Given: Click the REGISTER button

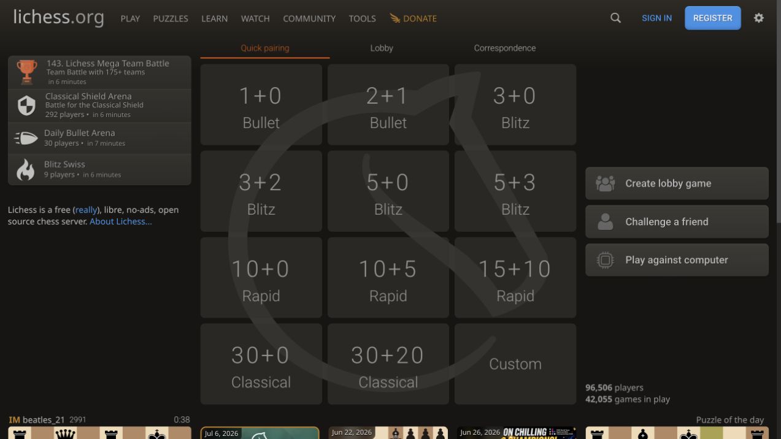Looking at the screenshot, I should [713, 18].
